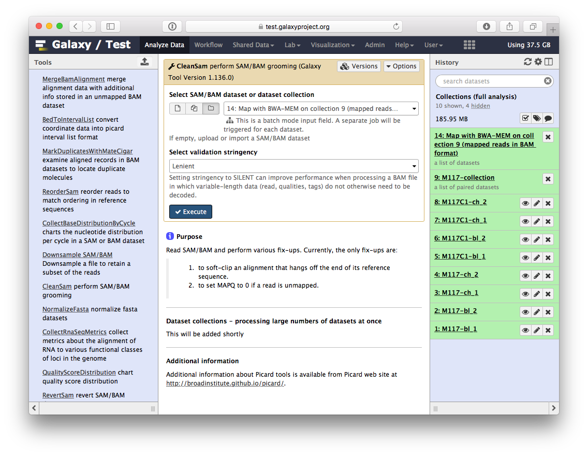This screenshot has height=456, width=588.
Task: Open Shared Data menu
Action: [x=253, y=45]
